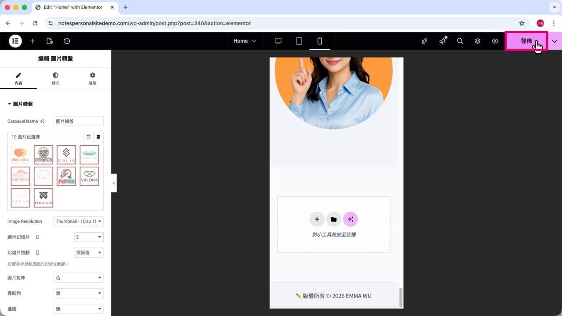The image size is (562, 316).
Task: Select the Mellou logo thumbnail
Action: click(x=21, y=154)
